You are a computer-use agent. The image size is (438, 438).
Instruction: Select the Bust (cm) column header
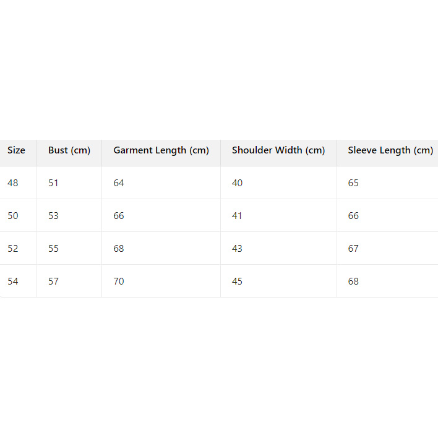(69, 150)
